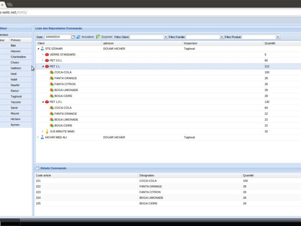Click the JUS MINUTE MAID juice icon
The width and height of the screenshot is (301, 226).
click(47, 131)
